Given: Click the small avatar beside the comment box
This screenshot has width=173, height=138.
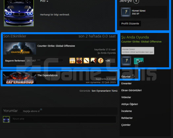Looking at the screenshot, I should 6,119.
